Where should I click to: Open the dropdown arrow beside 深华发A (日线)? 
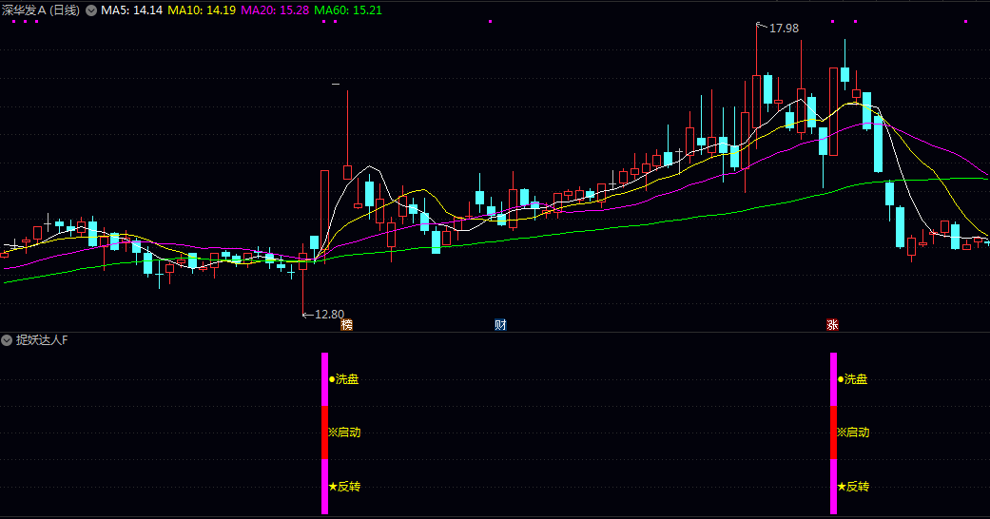pos(91,10)
